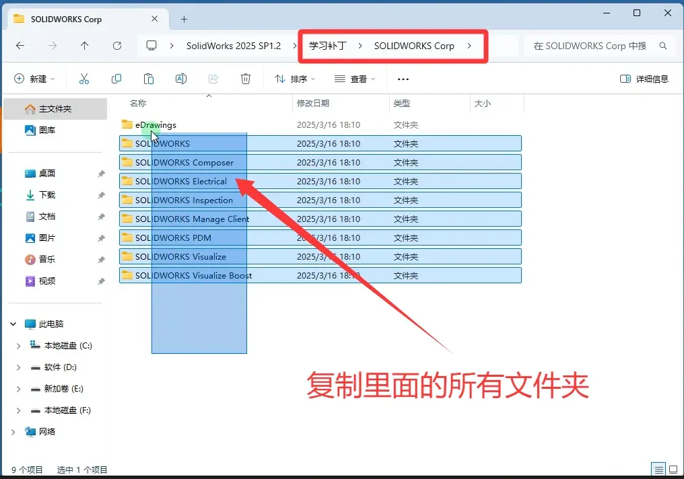Click the Copy icon in toolbar
The image size is (684, 479).
point(116,79)
